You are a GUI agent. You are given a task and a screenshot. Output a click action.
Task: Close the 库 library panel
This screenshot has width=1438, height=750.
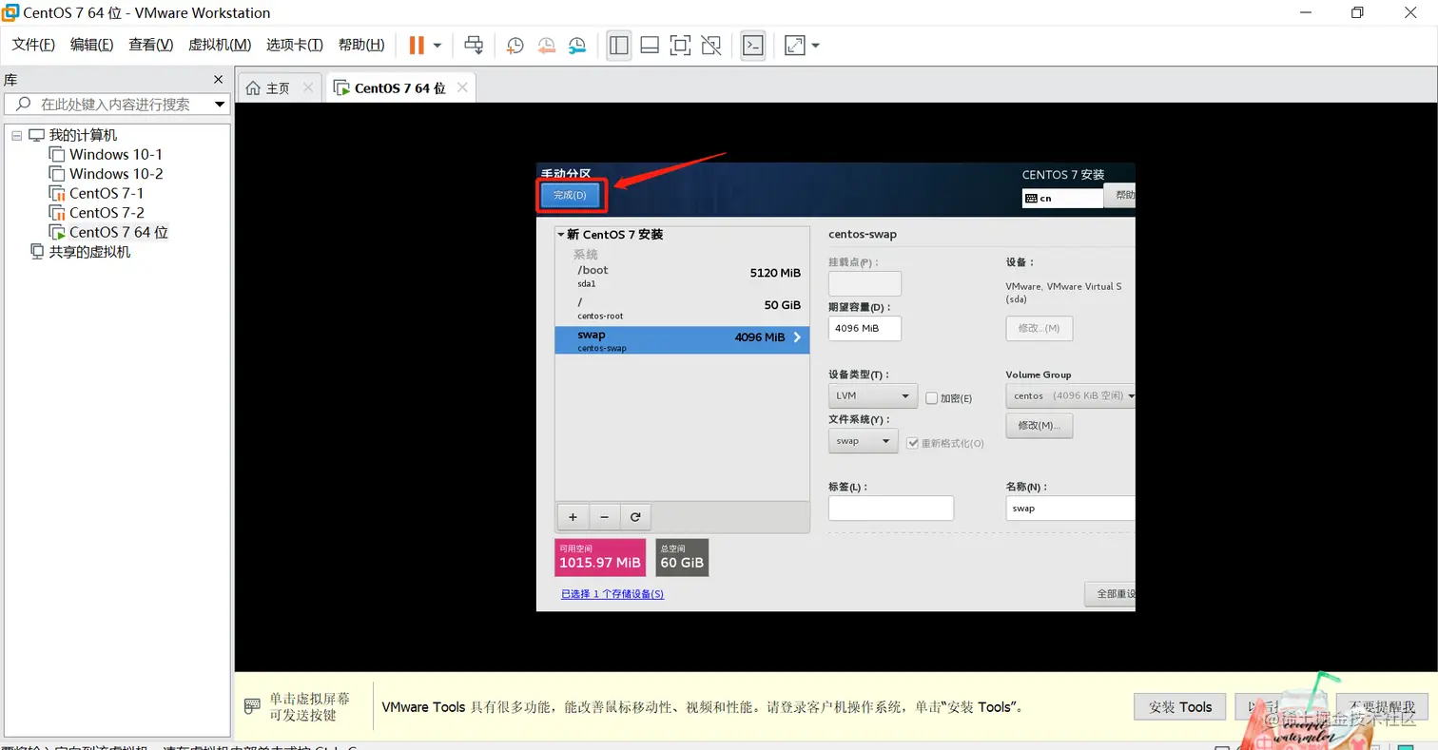[x=218, y=80]
